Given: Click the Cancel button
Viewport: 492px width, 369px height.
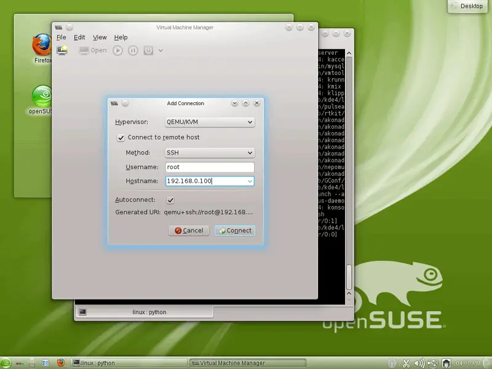Looking at the screenshot, I should [188, 231].
